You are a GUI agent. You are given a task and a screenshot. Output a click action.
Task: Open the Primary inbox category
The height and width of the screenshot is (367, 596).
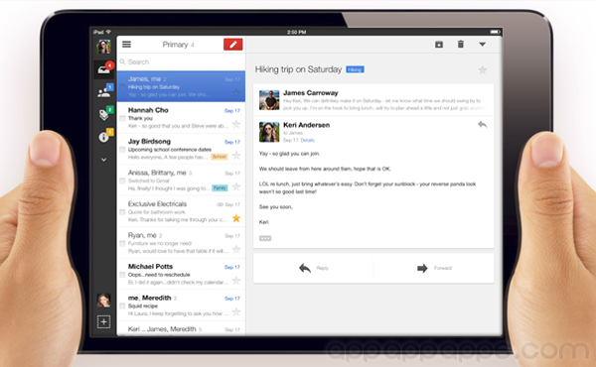click(x=103, y=69)
